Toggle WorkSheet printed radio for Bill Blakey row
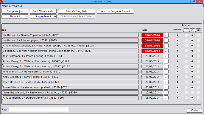 pyautogui.click(x=177, y=51)
